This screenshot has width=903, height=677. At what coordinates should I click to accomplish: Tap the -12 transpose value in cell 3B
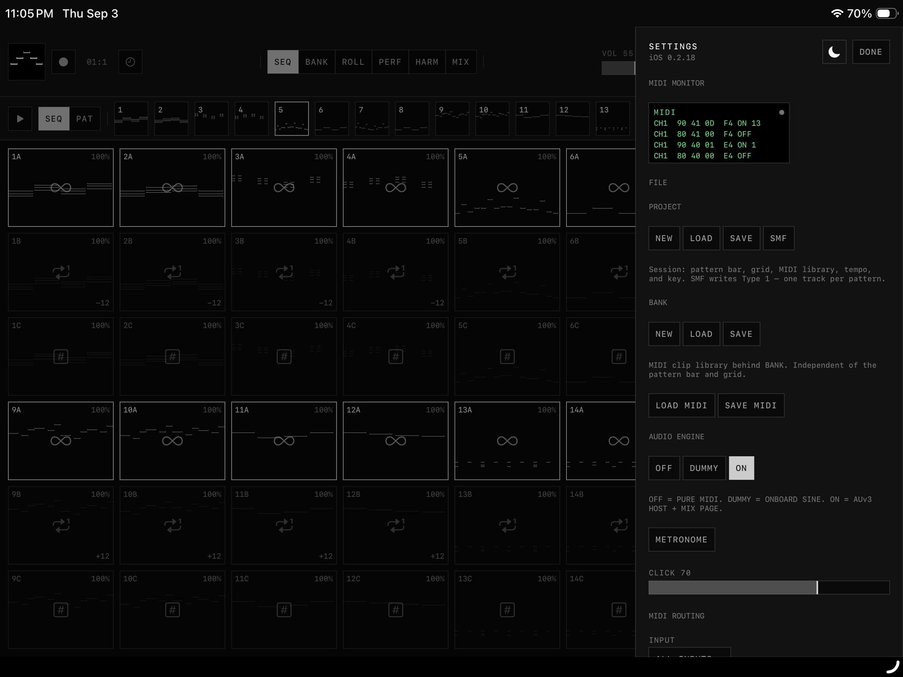(326, 303)
